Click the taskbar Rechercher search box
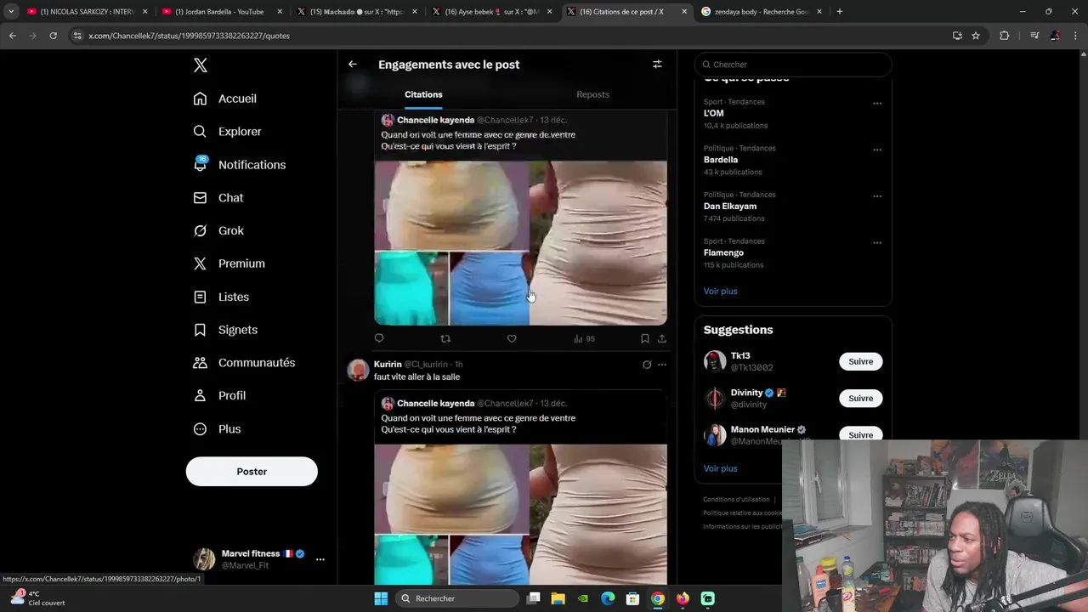Screen dimensions: 1088x612 (x=457, y=598)
